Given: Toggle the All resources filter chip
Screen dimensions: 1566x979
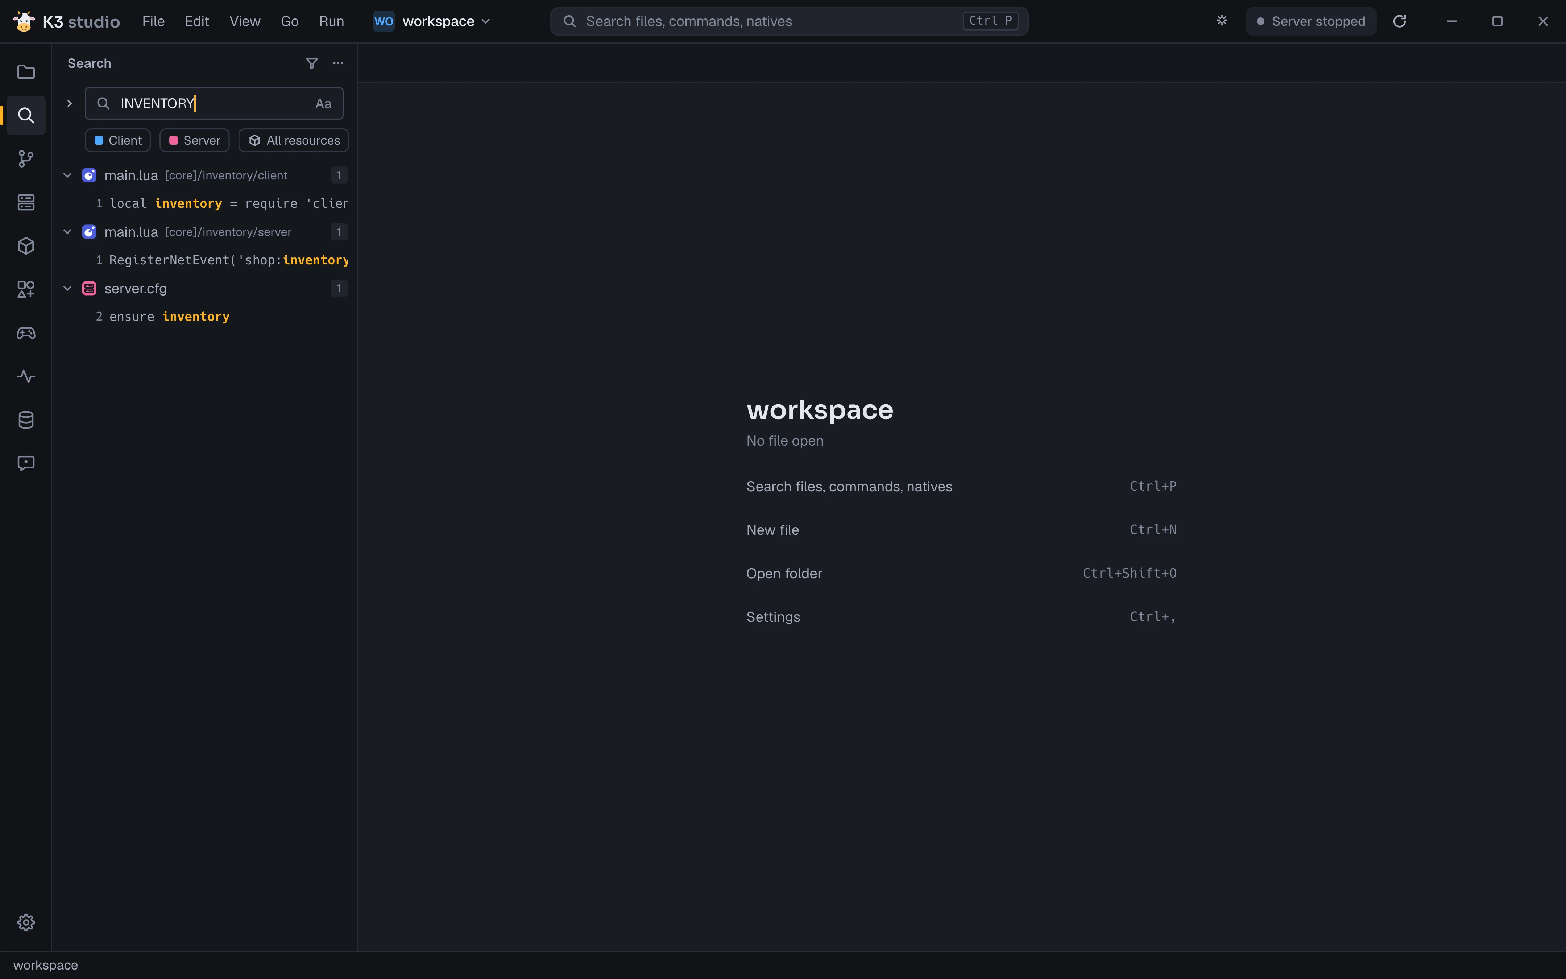Looking at the screenshot, I should pyautogui.click(x=294, y=141).
